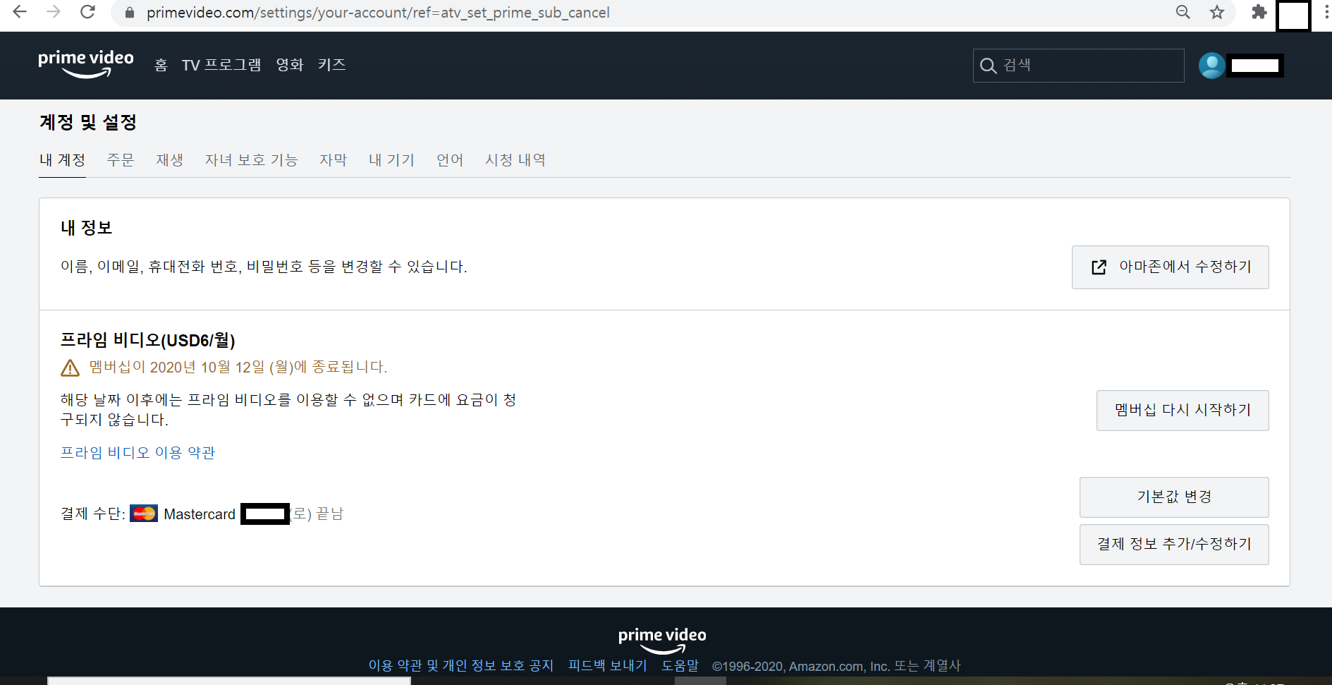1332x685 pixels.
Task: Click the external link icon on Amazon edit button
Action: tap(1099, 267)
